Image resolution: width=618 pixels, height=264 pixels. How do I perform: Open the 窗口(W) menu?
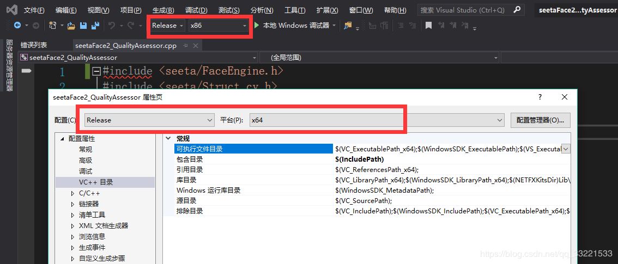coord(361,10)
